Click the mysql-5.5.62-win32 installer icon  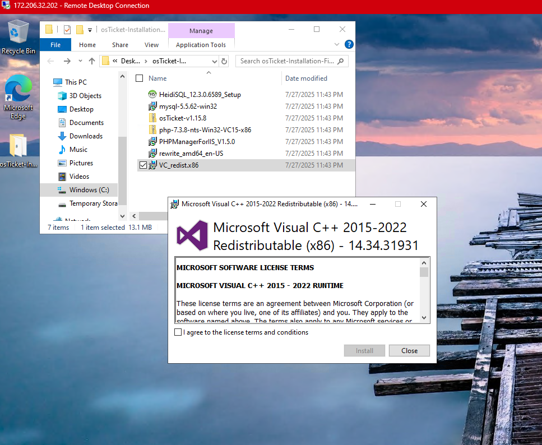click(x=152, y=106)
